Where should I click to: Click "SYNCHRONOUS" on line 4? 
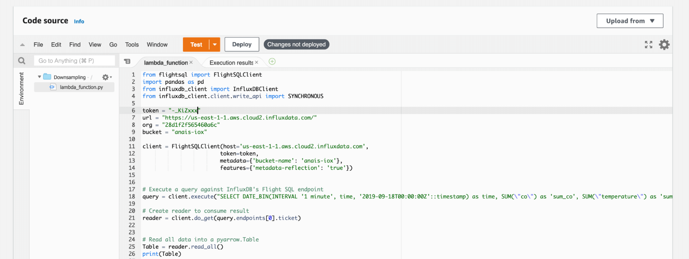(305, 96)
